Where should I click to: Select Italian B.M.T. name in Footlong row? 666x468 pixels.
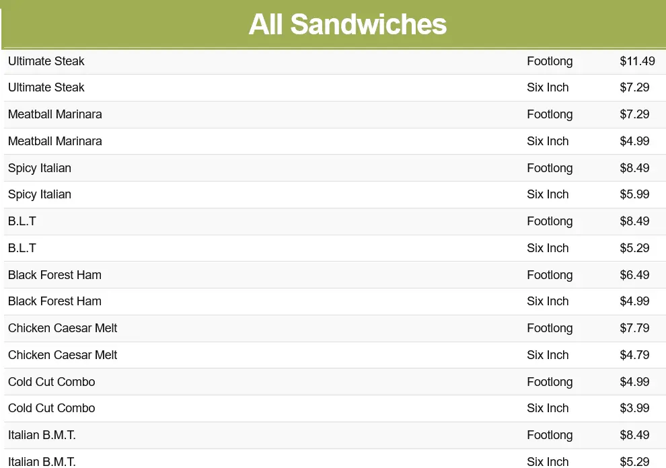click(x=42, y=435)
